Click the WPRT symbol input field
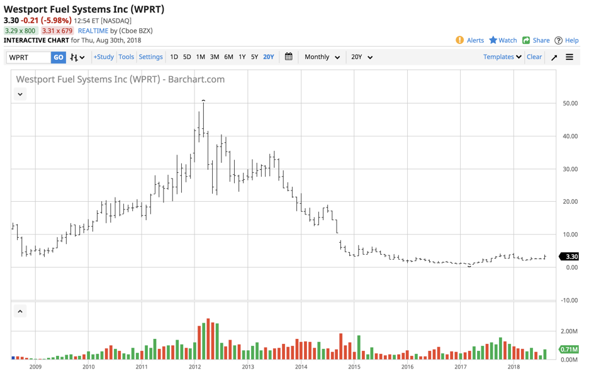Viewport: 589px width, 371px height. tap(28, 57)
